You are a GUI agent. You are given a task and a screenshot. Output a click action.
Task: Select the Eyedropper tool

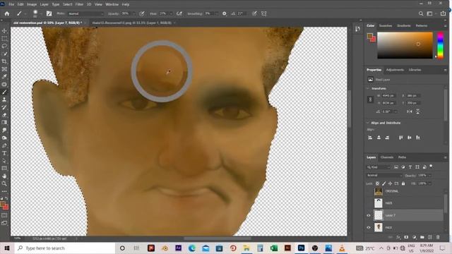click(x=4, y=77)
